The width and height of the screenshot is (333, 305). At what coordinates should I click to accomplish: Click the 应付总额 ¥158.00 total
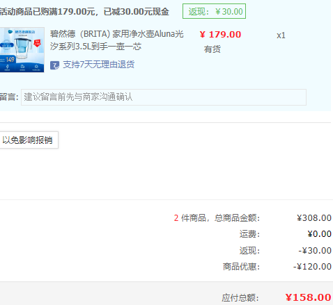pos(308,297)
